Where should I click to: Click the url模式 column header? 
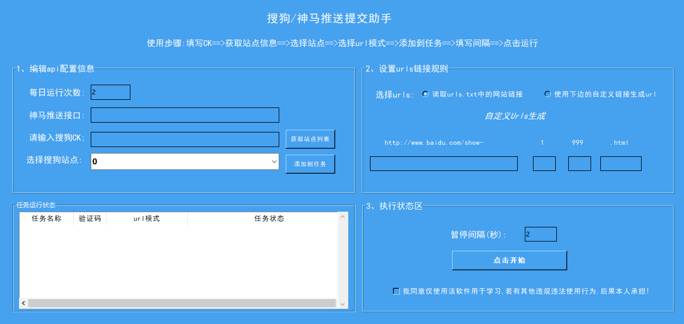(147, 219)
